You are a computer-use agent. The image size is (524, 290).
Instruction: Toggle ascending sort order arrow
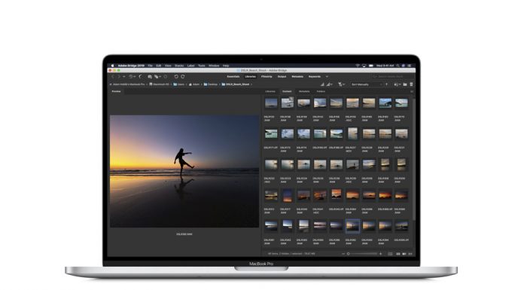pyautogui.click(x=387, y=84)
